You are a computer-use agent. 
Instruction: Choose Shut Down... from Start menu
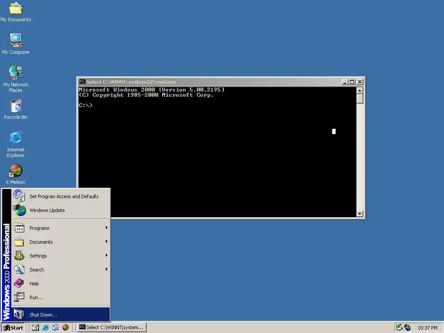pyautogui.click(x=61, y=315)
